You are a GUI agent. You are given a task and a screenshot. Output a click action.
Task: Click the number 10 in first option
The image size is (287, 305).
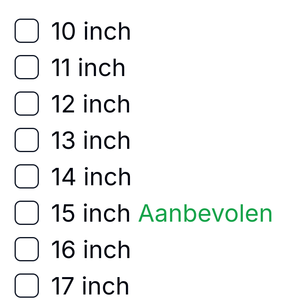(x=63, y=32)
